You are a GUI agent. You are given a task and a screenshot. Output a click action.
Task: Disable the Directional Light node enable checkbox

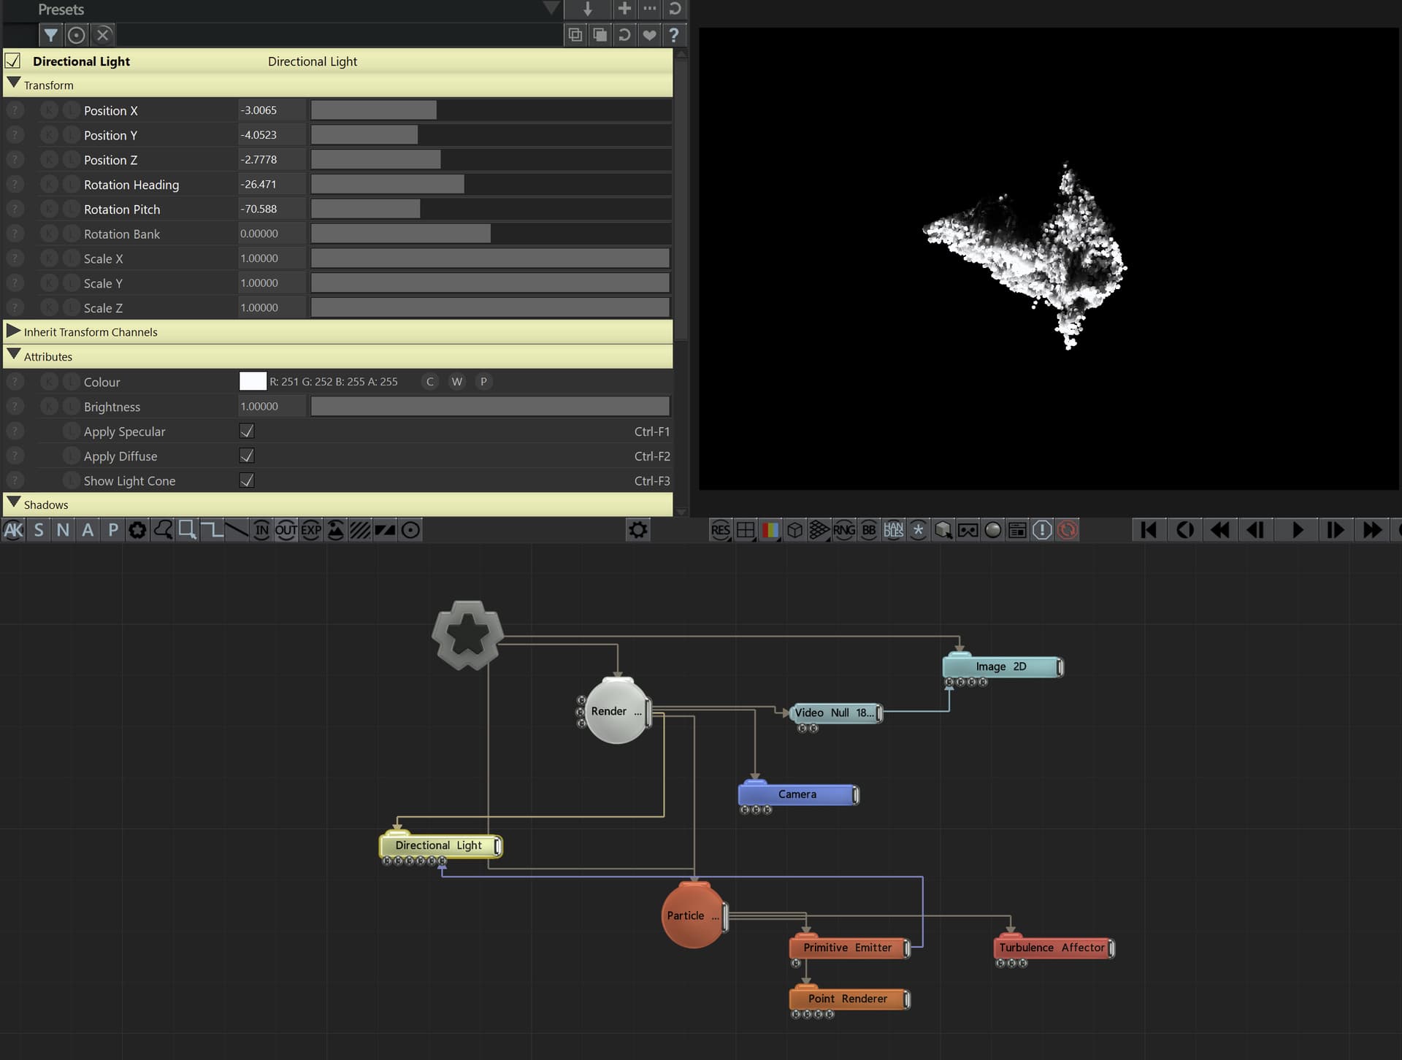tap(13, 61)
